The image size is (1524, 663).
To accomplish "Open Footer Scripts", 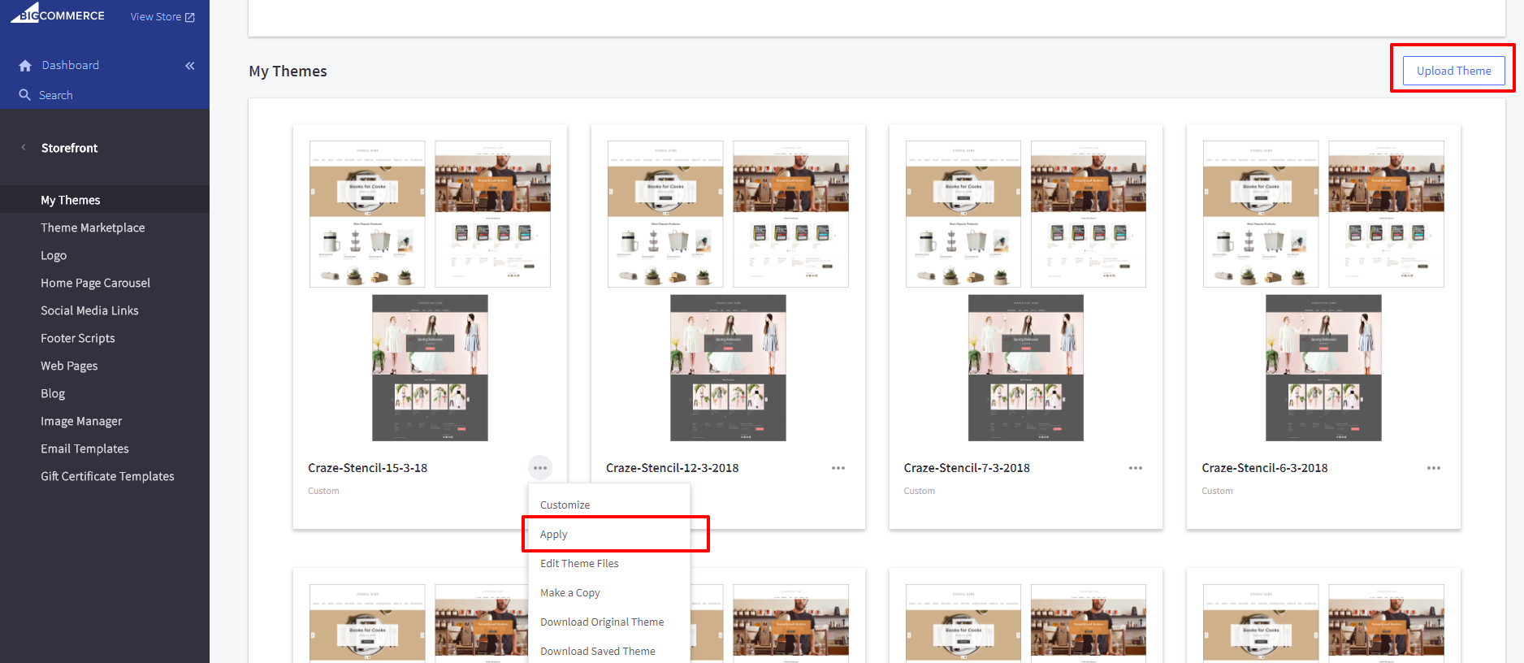I will pos(78,338).
